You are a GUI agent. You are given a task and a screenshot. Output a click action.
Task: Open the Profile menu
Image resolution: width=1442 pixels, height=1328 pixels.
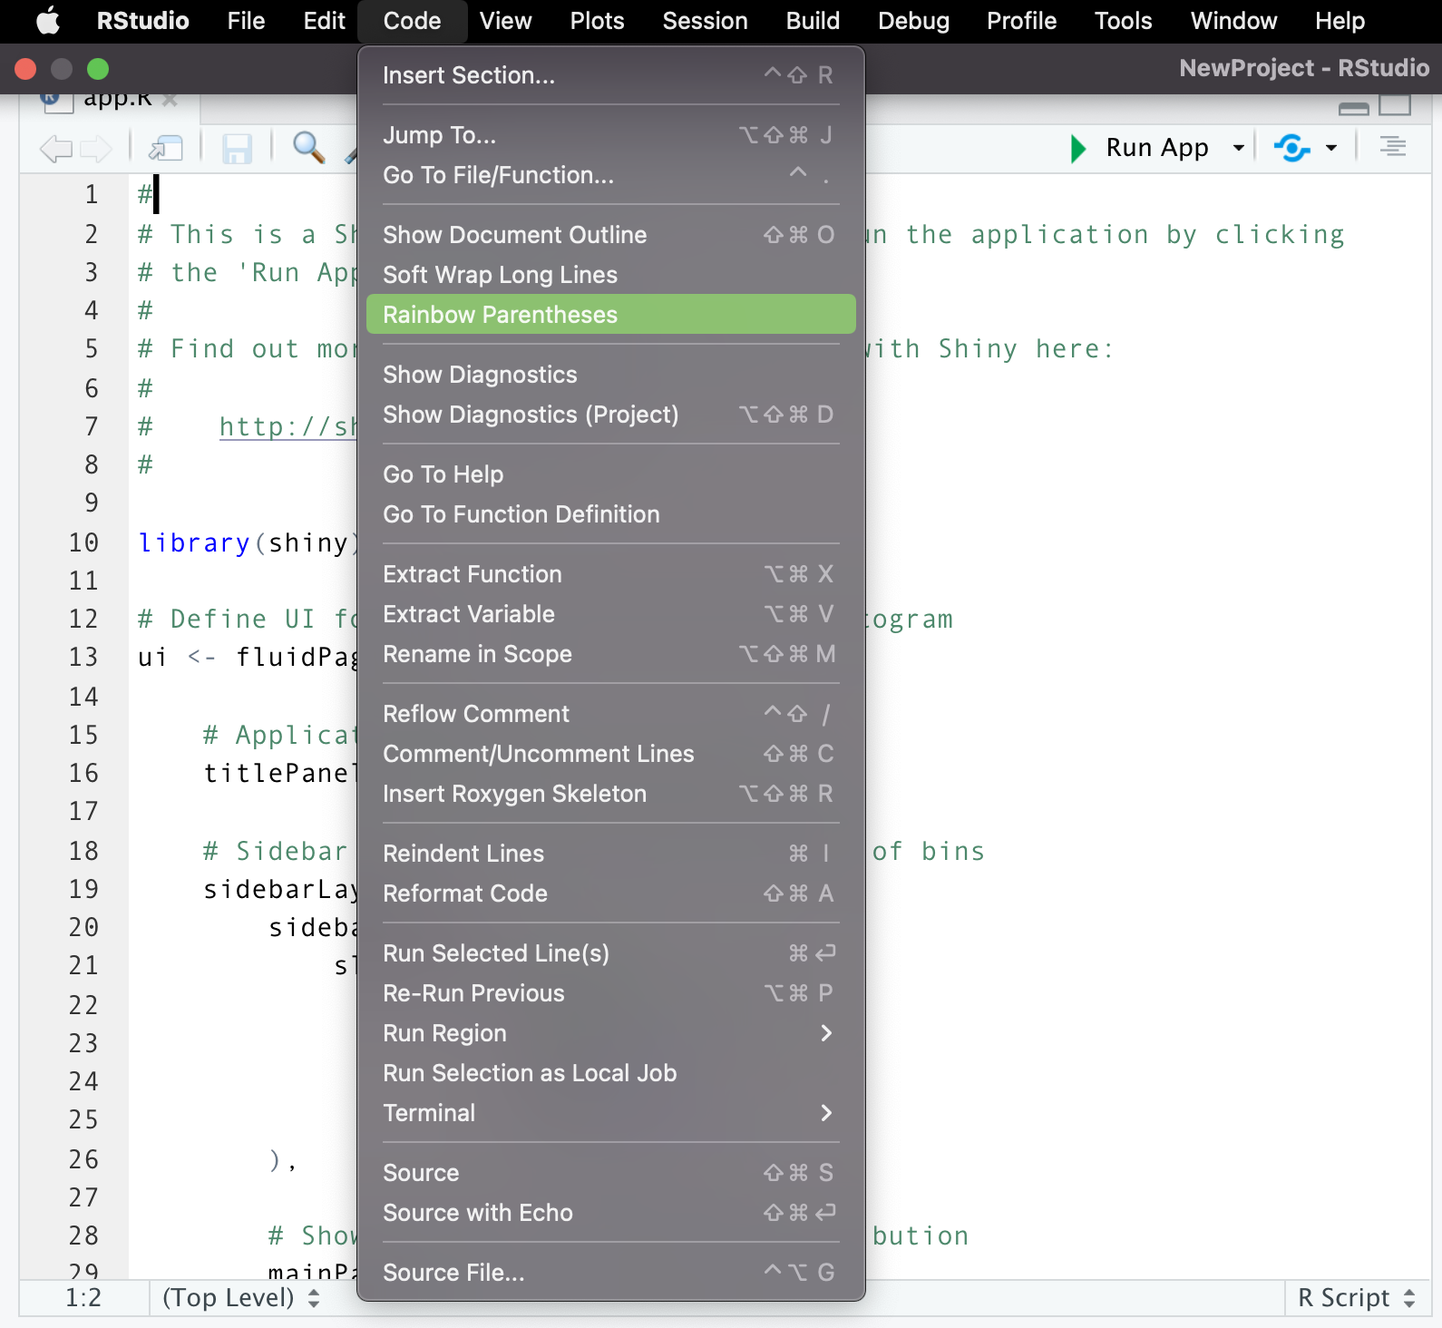click(x=1021, y=21)
